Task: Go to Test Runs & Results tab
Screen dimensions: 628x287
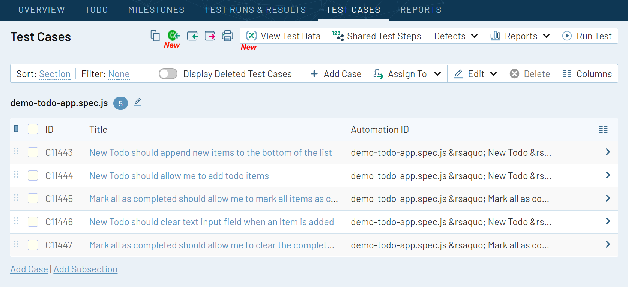Action: point(255,10)
